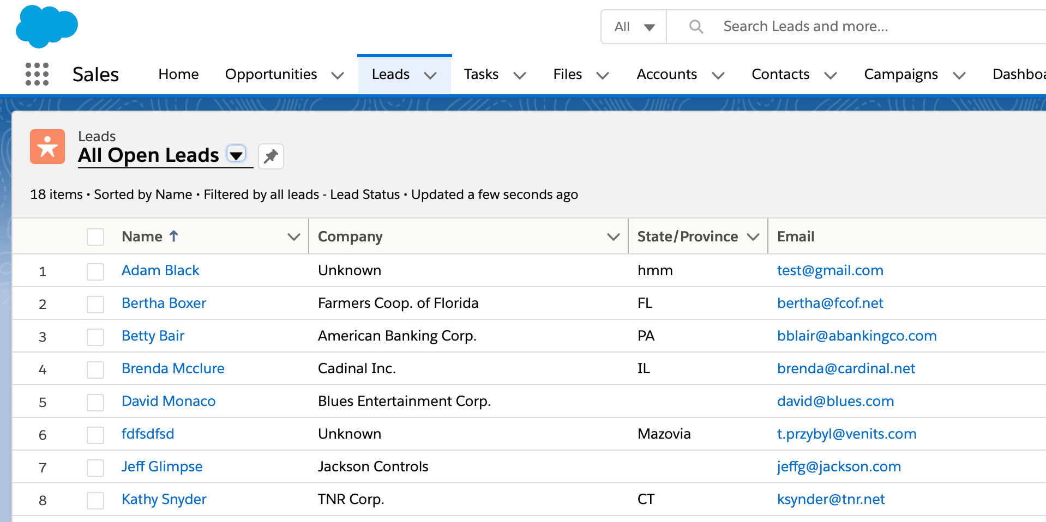Screen dimensions: 1046x522
Task: Select the Betty Bair row checkbox
Action: pos(95,337)
